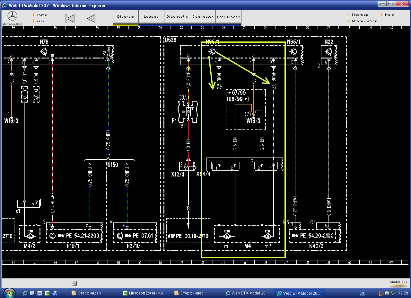The image size is (411, 298).
Task: Go to Home link
Action: [41, 15]
